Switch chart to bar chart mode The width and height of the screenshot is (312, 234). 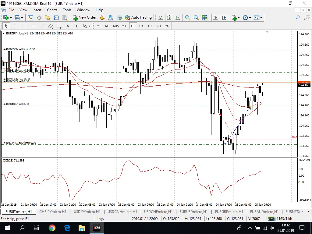[160, 18]
